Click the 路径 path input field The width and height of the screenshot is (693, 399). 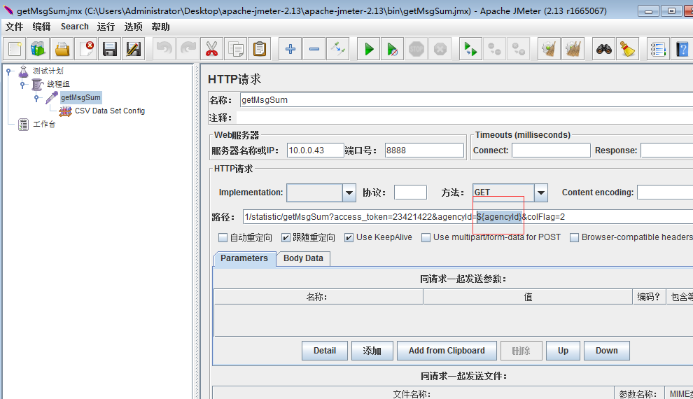468,217
